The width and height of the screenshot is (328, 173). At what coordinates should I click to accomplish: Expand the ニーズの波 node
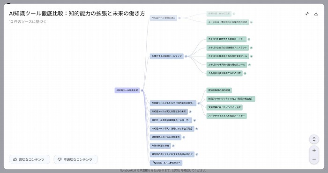click(x=251, y=22)
